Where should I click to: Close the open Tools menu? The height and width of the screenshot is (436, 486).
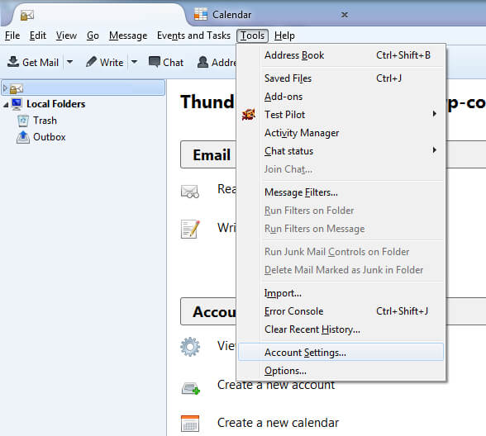point(252,36)
